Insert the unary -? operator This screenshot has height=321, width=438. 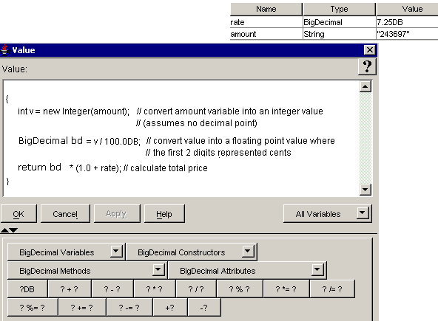pyautogui.click(x=204, y=308)
